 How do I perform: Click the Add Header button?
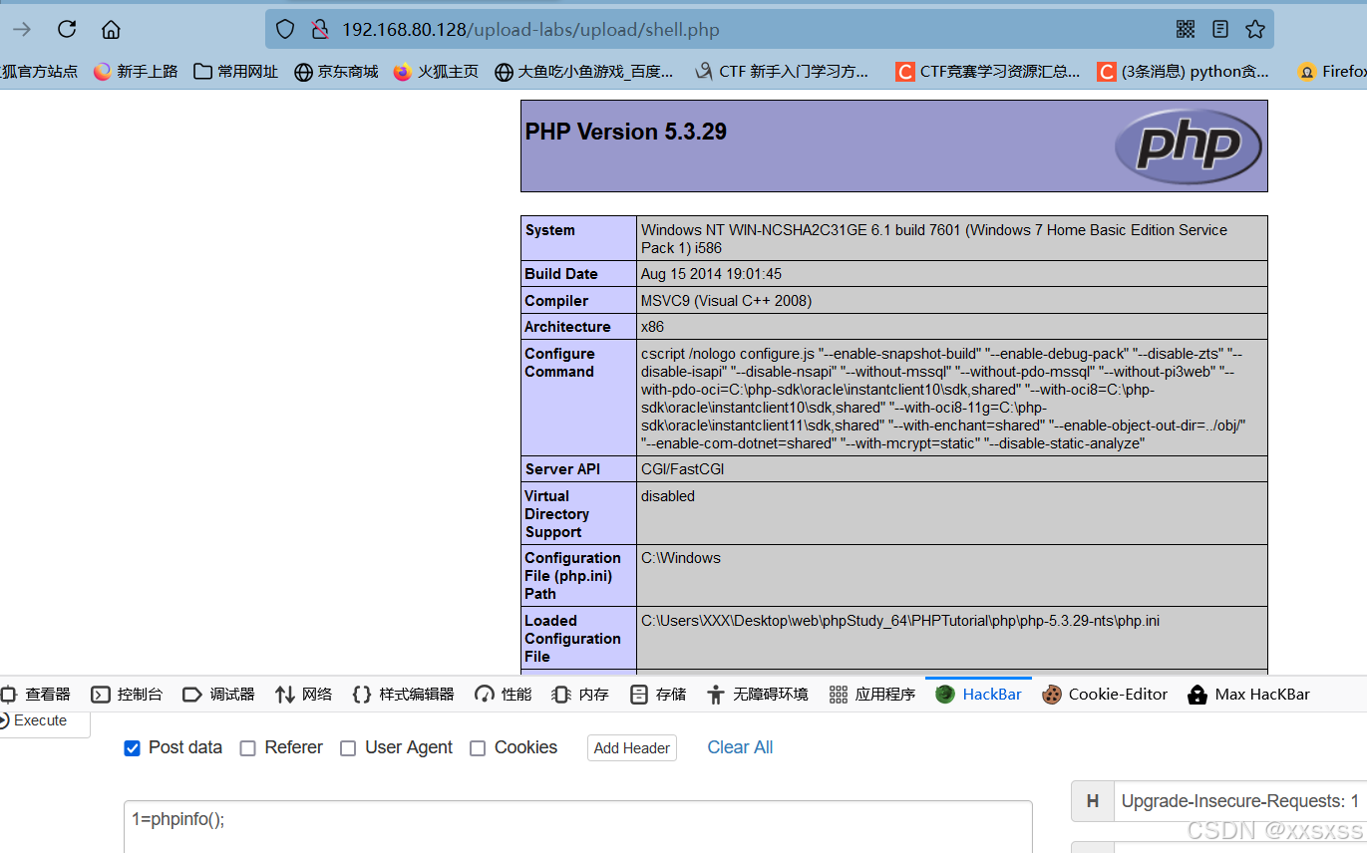coord(632,748)
